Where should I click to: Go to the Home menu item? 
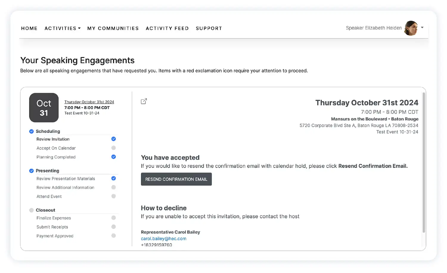[29, 28]
